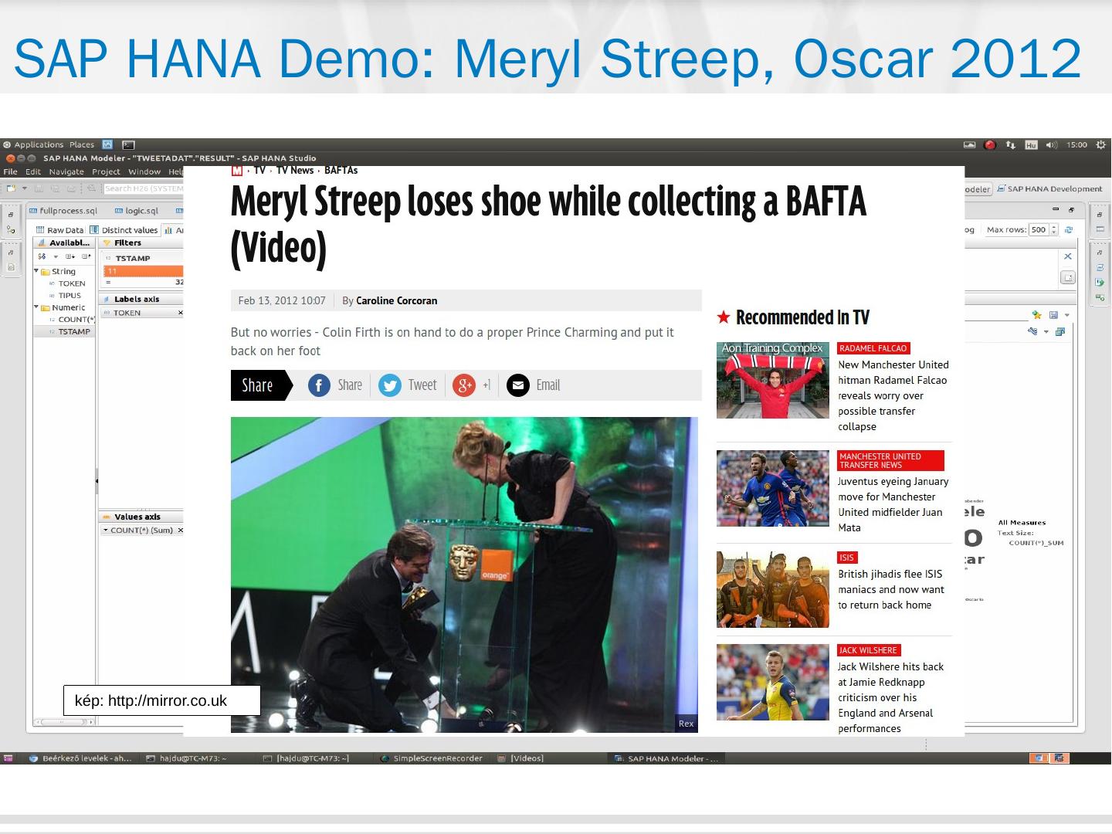
Task: Click the 15:00 clock in top panel
Action: 1076,144
